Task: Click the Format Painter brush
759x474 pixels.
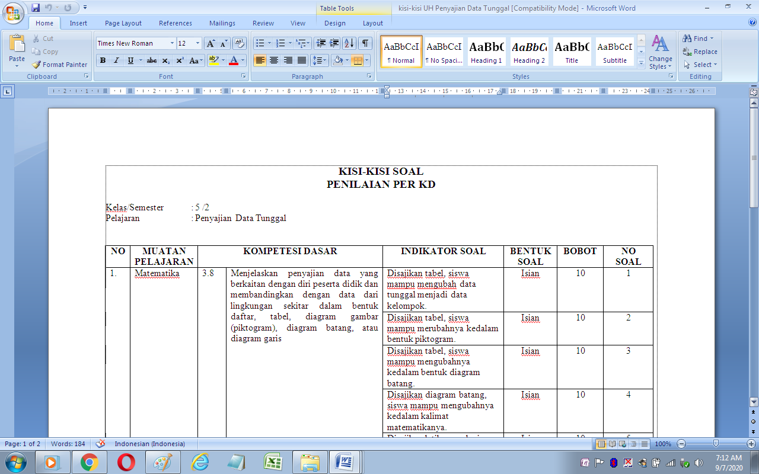Action: point(59,65)
